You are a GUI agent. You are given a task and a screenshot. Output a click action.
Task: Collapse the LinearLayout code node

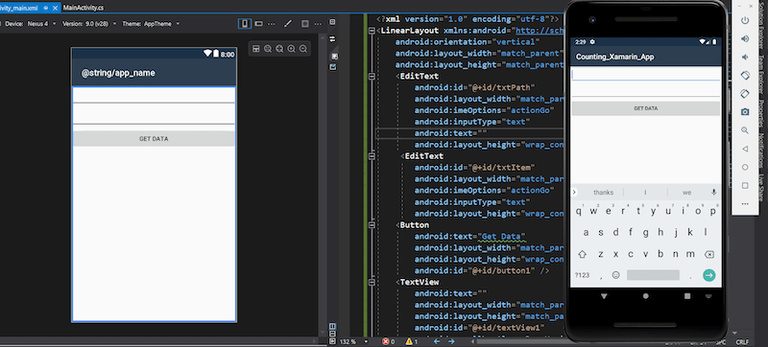pos(372,31)
